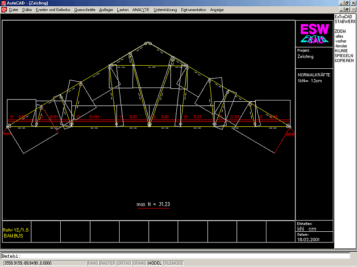This screenshot has width=357, height=267.
Task: Toggle MODEL space in status bar
Action: click(x=155, y=263)
